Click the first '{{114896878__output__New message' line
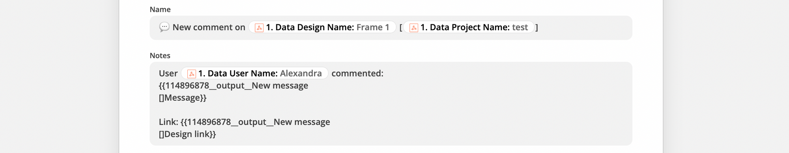Viewport: 789px width, 153px height. click(x=234, y=85)
